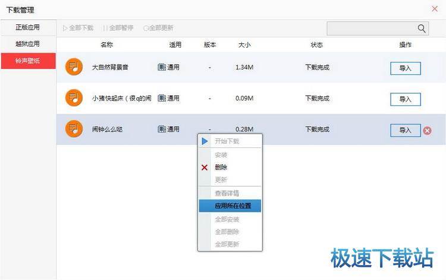The width and height of the screenshot is (446, 280).
Task: Click 下载完成 status of 闹钟么么哒
Action: (317, 130)
